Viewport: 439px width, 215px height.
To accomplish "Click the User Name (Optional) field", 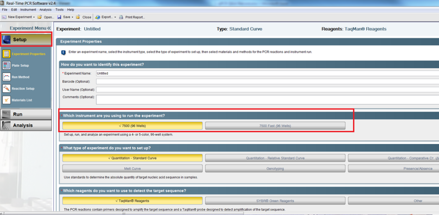I will [x=267, y=90].
